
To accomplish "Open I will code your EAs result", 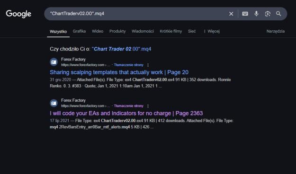I will 126,113.
